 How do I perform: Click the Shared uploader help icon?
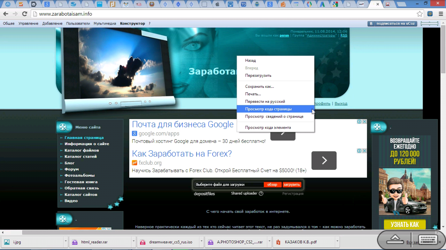tap(261, 193)
